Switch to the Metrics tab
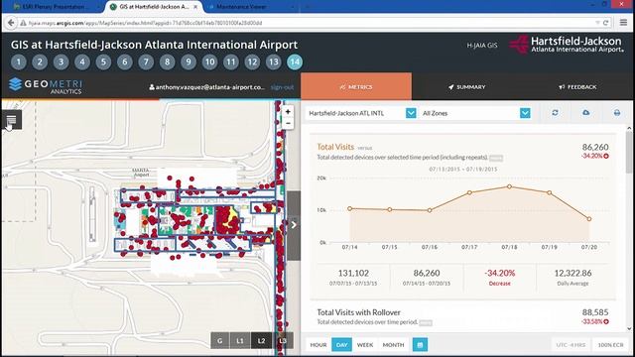635x357 pixels. [356, 86]
